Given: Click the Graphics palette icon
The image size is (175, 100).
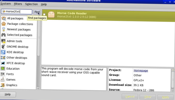Looking at the screenshot, I should click(x=3, y=85).
